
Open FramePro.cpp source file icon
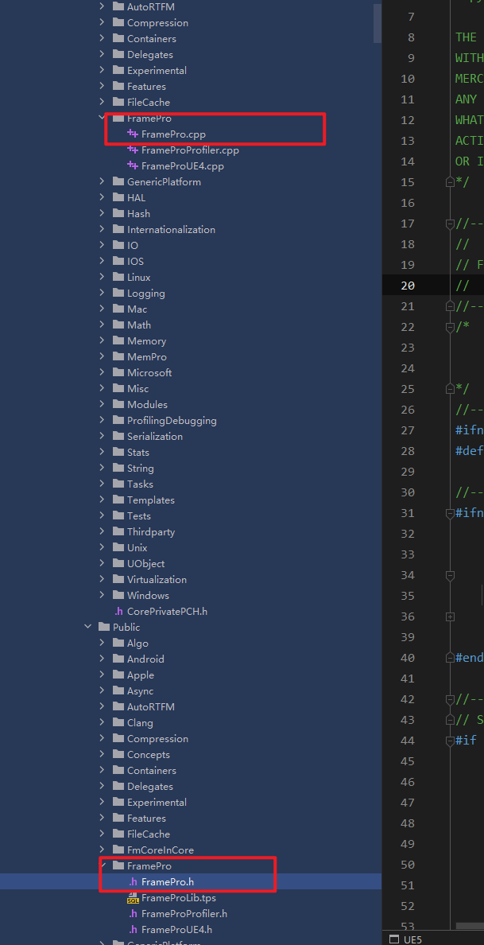(x=133, y=134)
